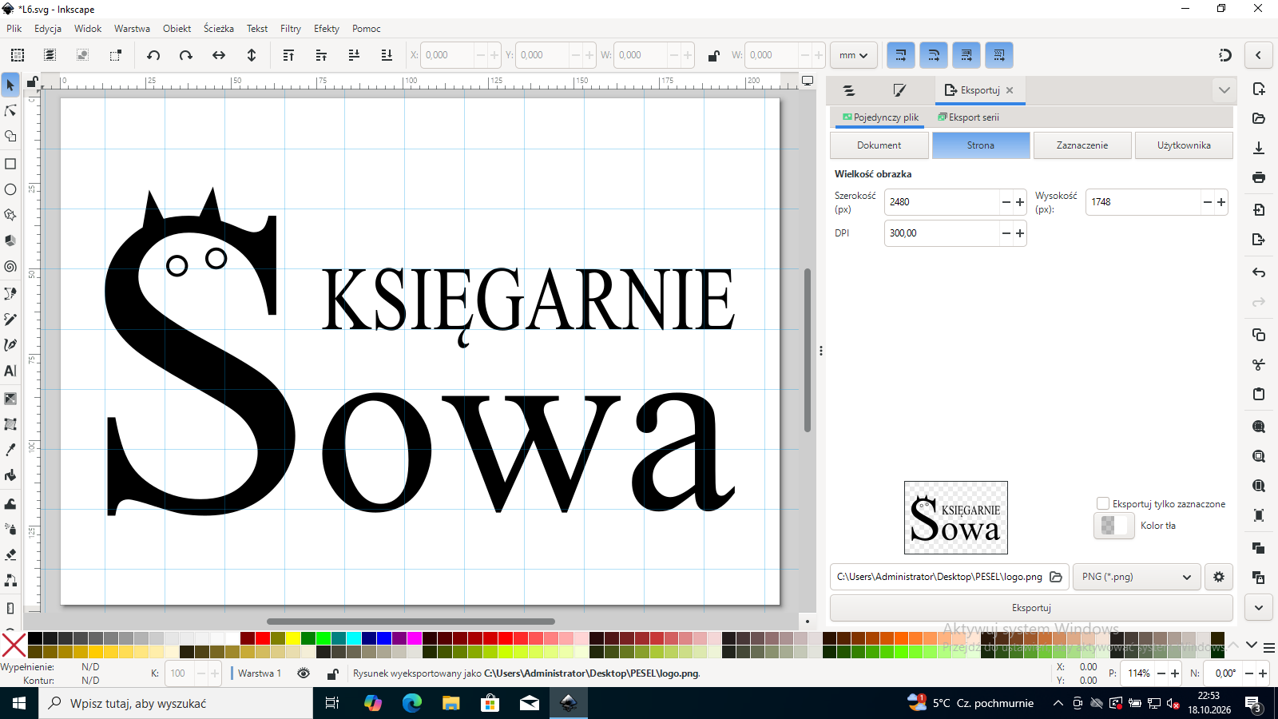
Task: Toggle width/height ratio lock in toolbar
Action: 713,55
